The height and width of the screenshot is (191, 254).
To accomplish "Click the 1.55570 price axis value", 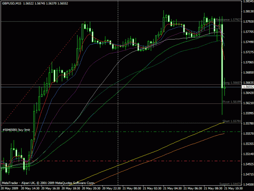I will 248,134.
